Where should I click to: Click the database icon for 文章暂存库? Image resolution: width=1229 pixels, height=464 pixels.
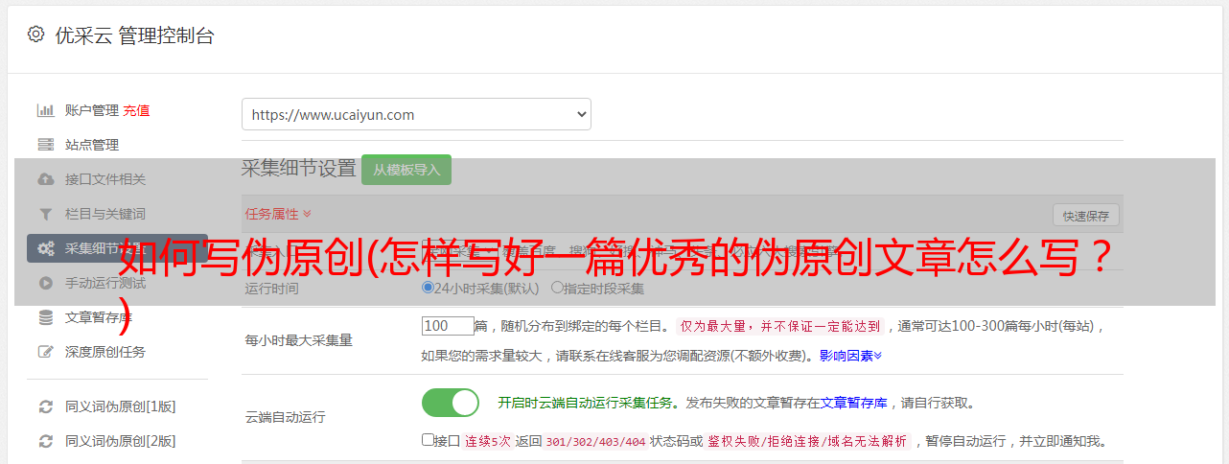click(x=45, y=317)
